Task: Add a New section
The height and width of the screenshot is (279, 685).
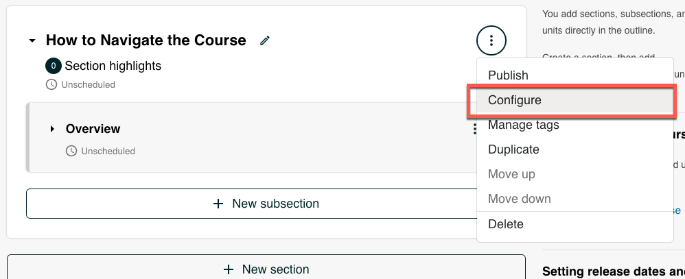Action: 266,269
